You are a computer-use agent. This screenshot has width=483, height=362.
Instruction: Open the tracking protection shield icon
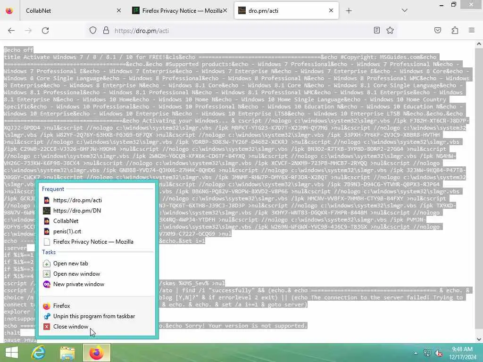[93, 31]
